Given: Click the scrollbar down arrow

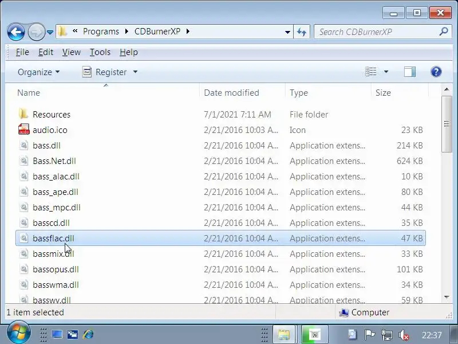Looking at the screenshot, I should pyautogui.click(x=447, y=297).
